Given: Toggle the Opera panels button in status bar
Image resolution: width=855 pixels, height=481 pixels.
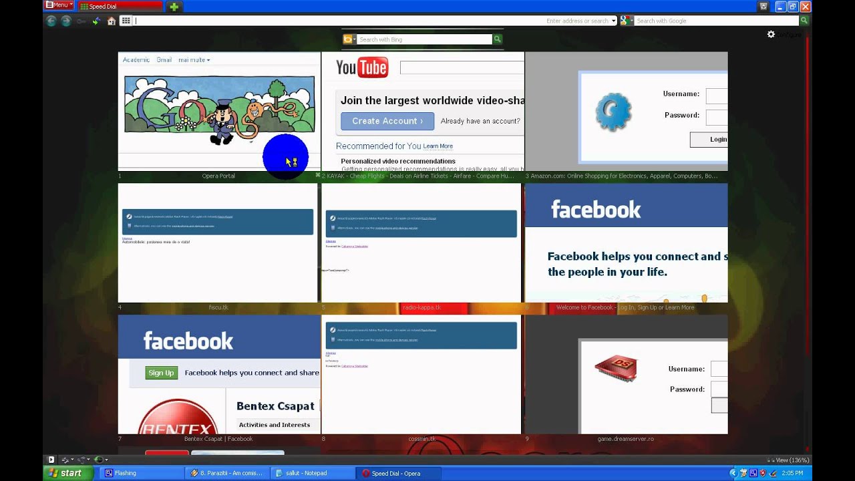Looking at the screenshot, I should point(51,460).
